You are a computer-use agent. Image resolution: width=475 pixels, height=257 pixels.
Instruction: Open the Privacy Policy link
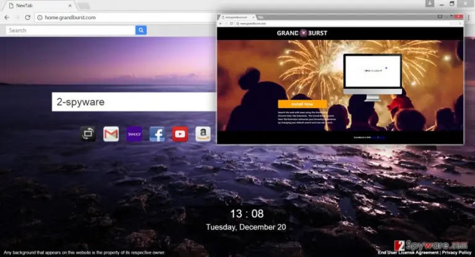pos(456,253)
